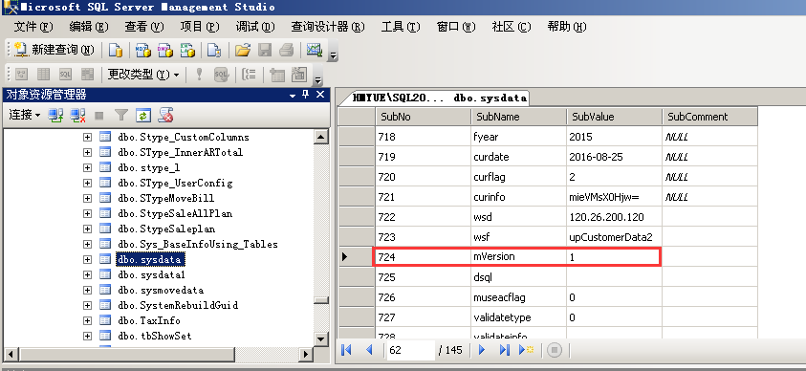Show the SQL pane icon
Screen dimensions: 806x371
65,75
